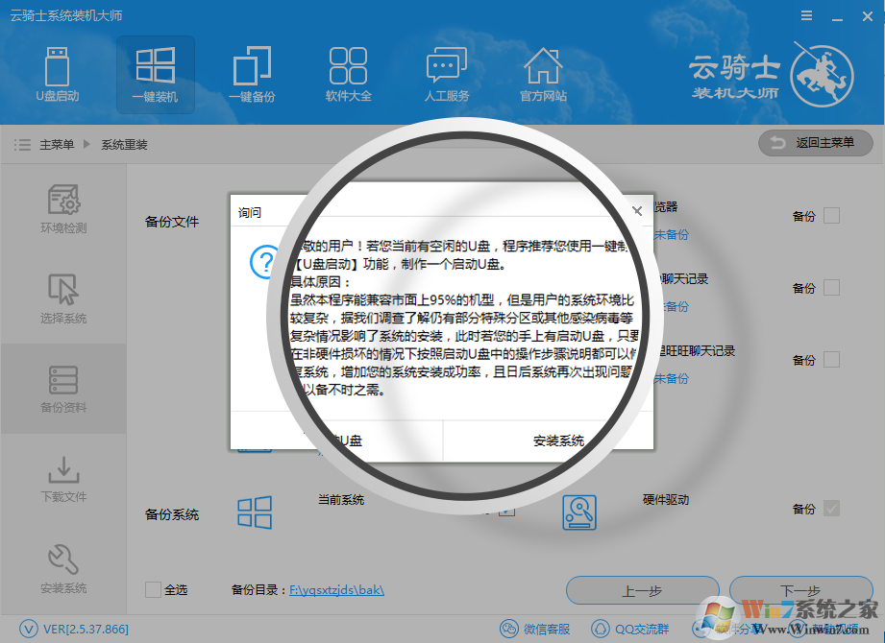Image resolution: width=885 pixels, height=643 pixels.
Task: Click the list icon beside 主菜单 breadcrumb
Action: coord(22,144)
